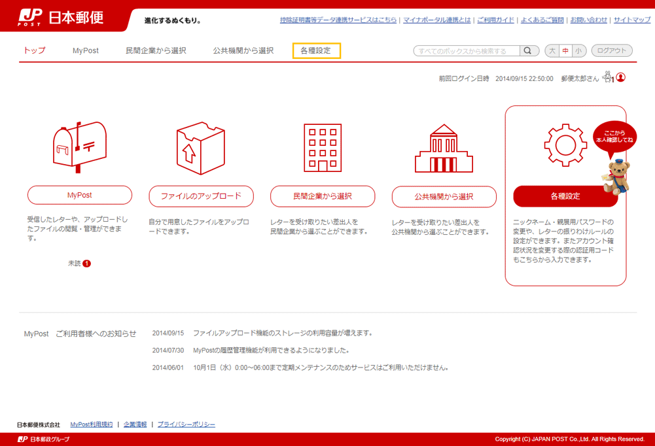
Task: Open the red user profile icon
Action: point(621,77)
